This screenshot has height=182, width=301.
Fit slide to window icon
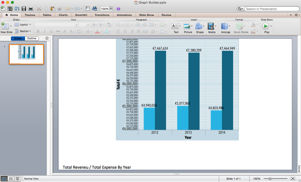click(x=293, y=179)
